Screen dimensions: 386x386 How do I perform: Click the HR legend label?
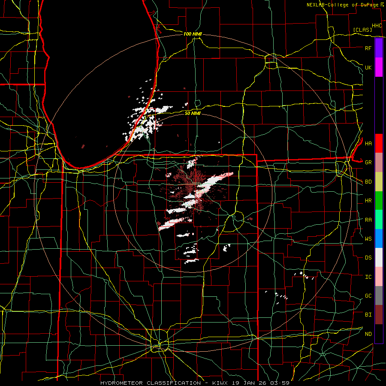point(368,201)
